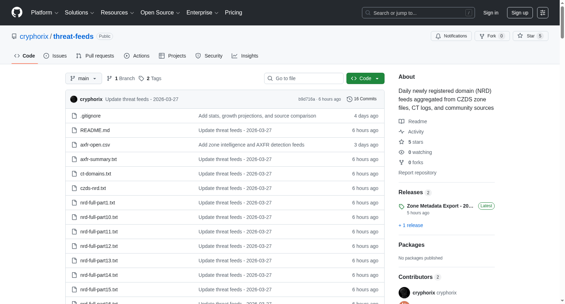
Task: Click fork icon beside 0 forks
Action: coord(402,162)
